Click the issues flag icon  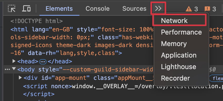207,9
